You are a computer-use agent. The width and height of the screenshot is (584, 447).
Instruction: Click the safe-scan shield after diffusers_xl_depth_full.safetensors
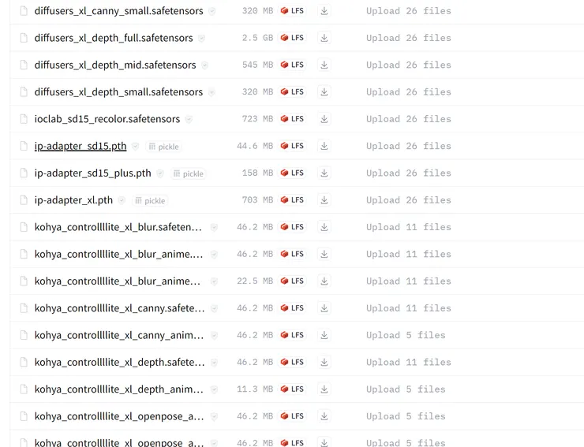(x=201, y=38)
